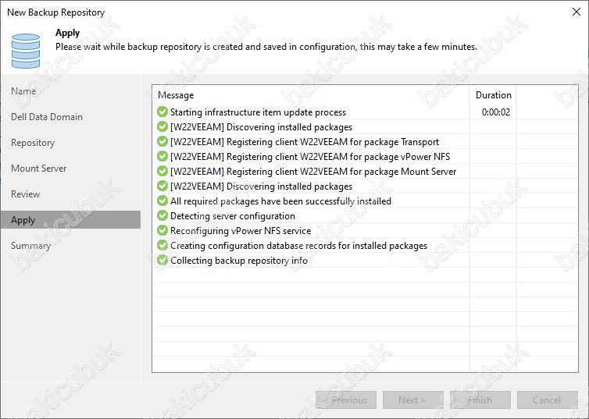Click check icon beside package vPower NFS row
The image size is (589, 419).
pyautogui.click(x=162, y=156)
